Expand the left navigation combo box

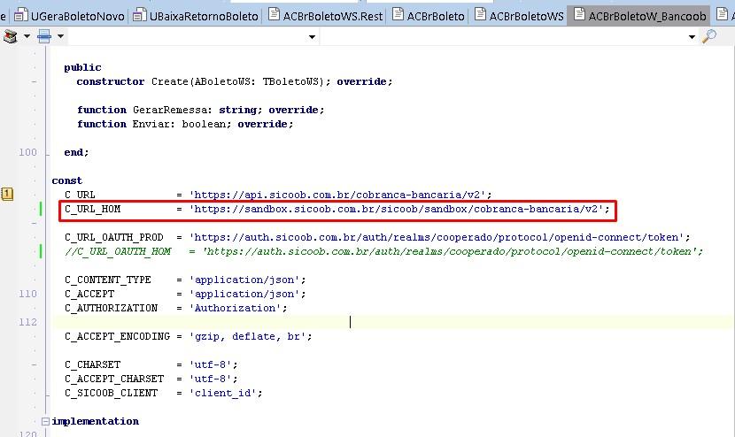click(312, 37)
